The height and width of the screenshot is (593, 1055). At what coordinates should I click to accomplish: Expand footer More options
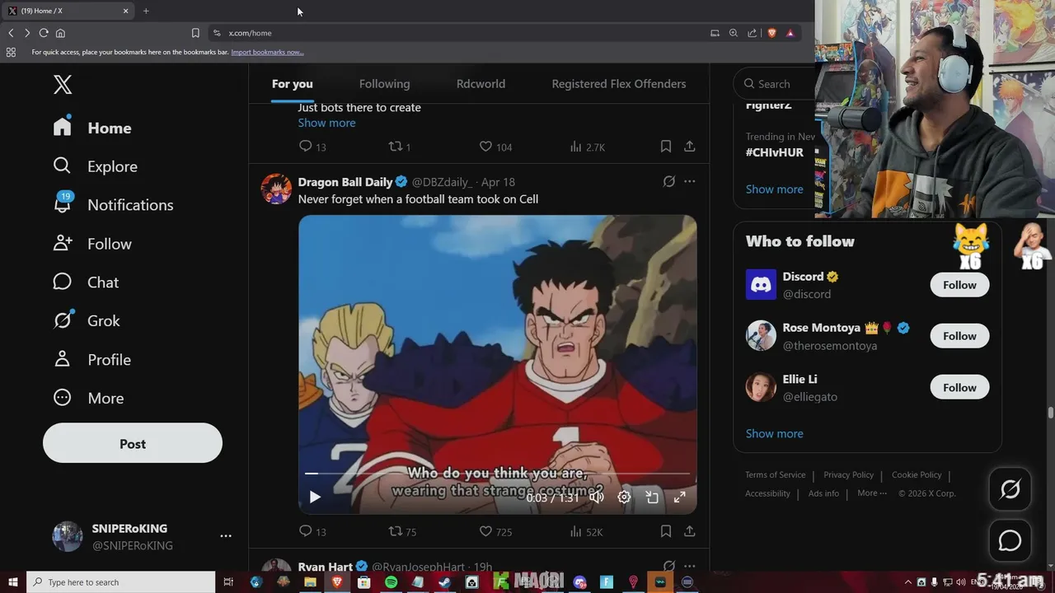872,493
